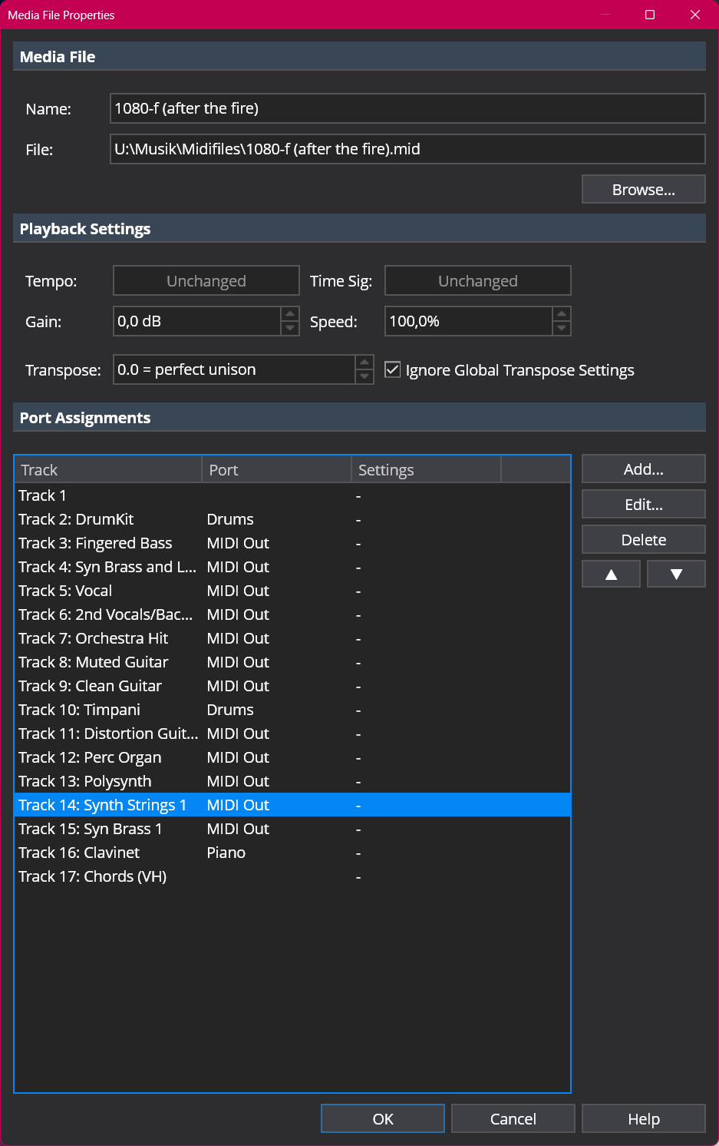Image resolution: width=719 pixels, height=1146 pixels.
Task: Open the Tempo Unchanged selector
Action: coord(206,280)
